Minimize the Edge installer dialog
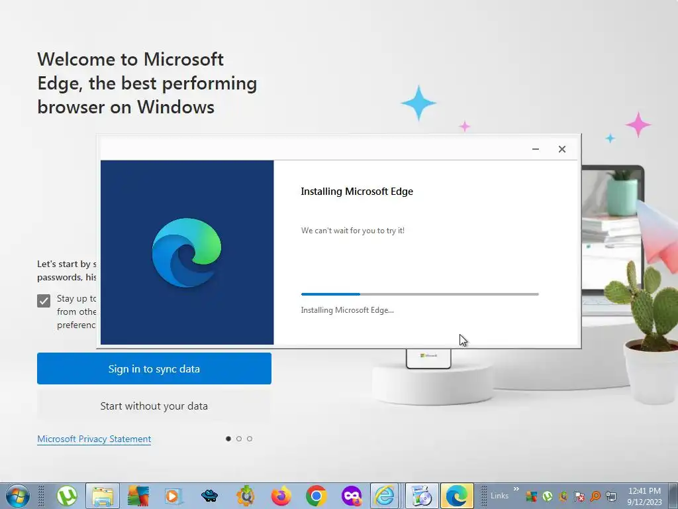The height and width of the screenshot is (509, 678). [x=535, y=149]
